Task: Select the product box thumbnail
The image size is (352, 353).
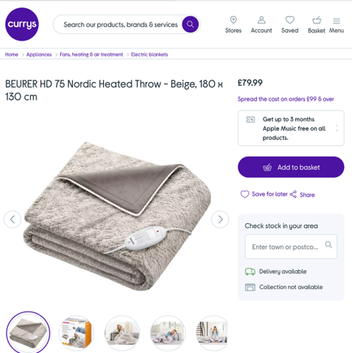Action: 76,334
